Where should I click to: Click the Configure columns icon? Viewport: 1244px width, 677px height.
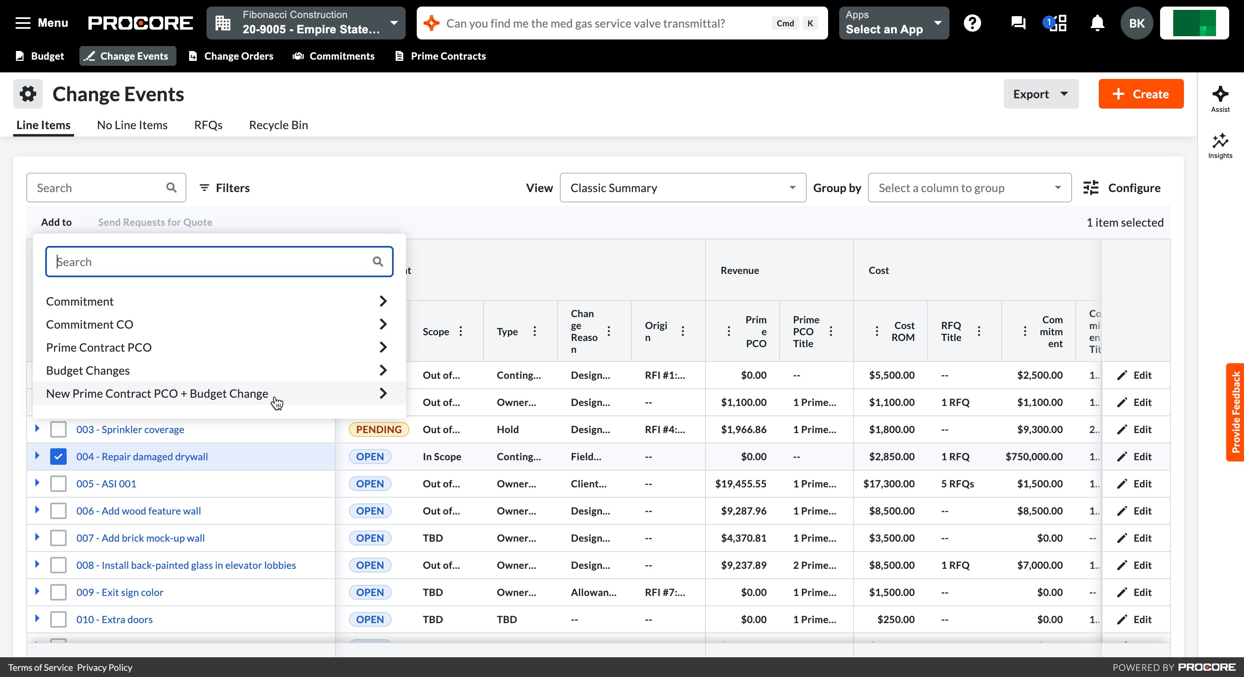[1091, 188]
